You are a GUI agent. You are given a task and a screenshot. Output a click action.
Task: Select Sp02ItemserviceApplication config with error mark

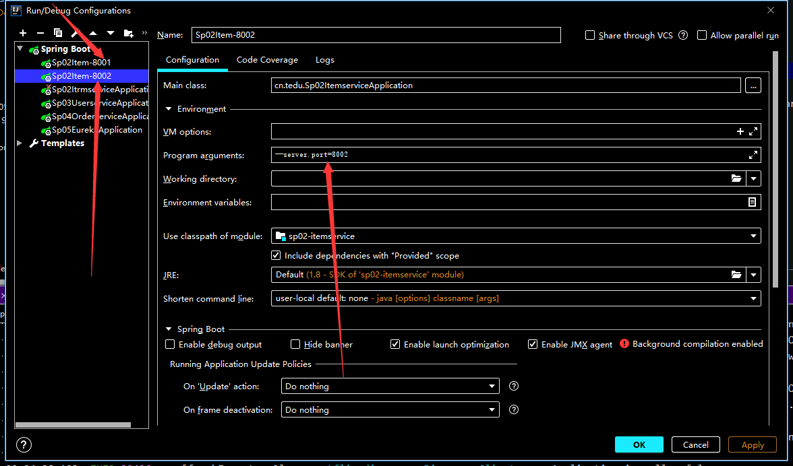click(95, 90)
